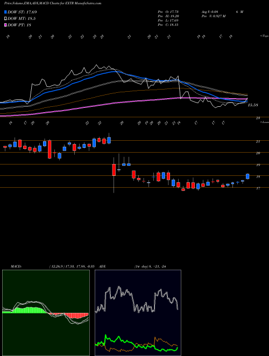Select the 'DOW ST: 17.69' legend label
Viewport: 269px width, 356px height.
tap(22, 12)
